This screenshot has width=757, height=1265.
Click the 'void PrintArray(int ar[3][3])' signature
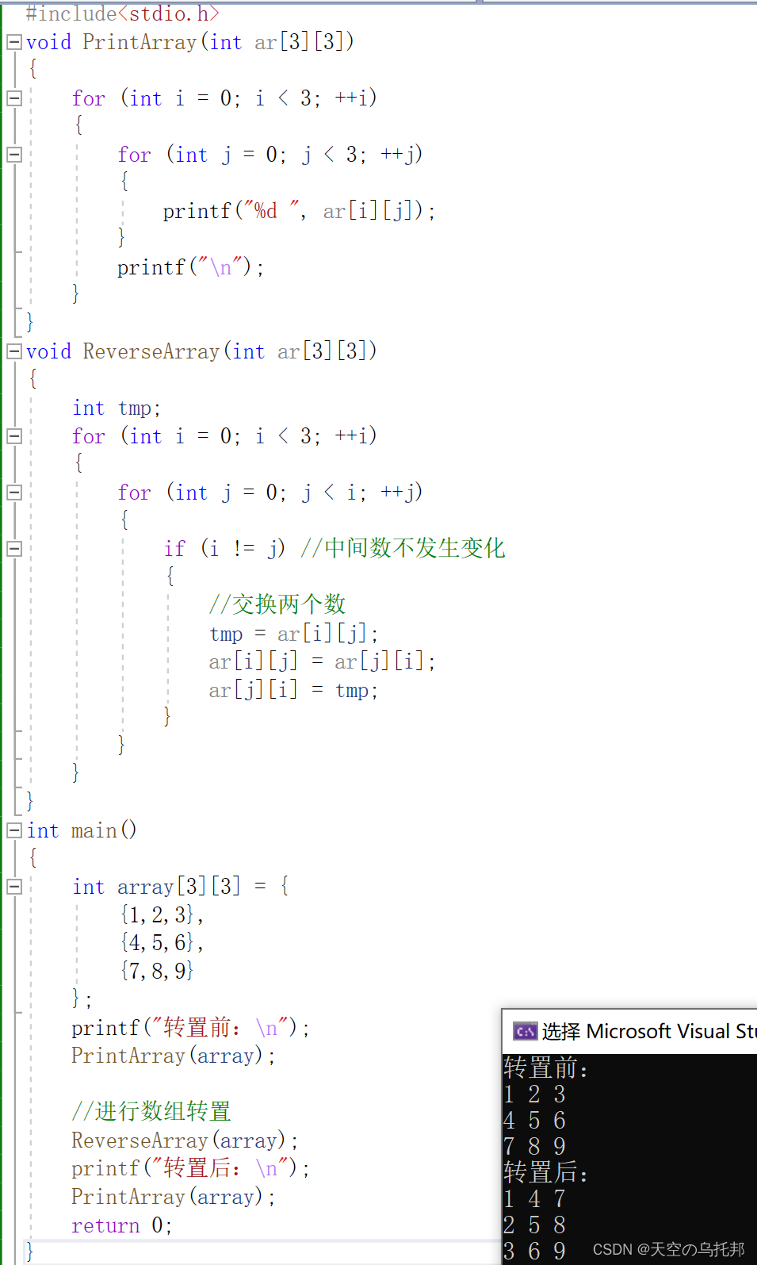[190, 42]
